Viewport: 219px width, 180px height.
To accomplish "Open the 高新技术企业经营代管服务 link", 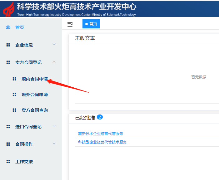I will coord(101,134).
